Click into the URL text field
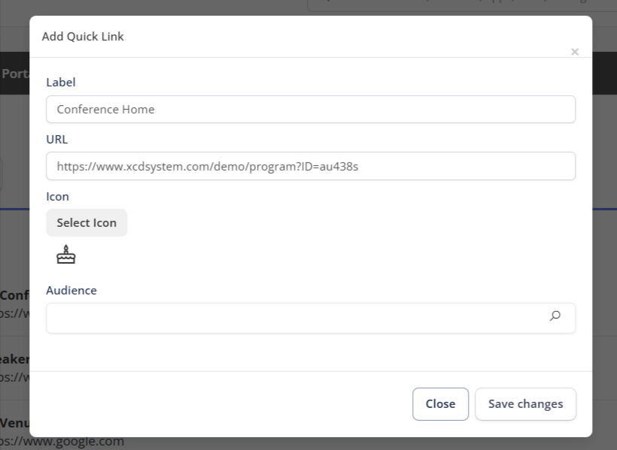The width and height of the screenshot is (617, 450). [310, 166]
